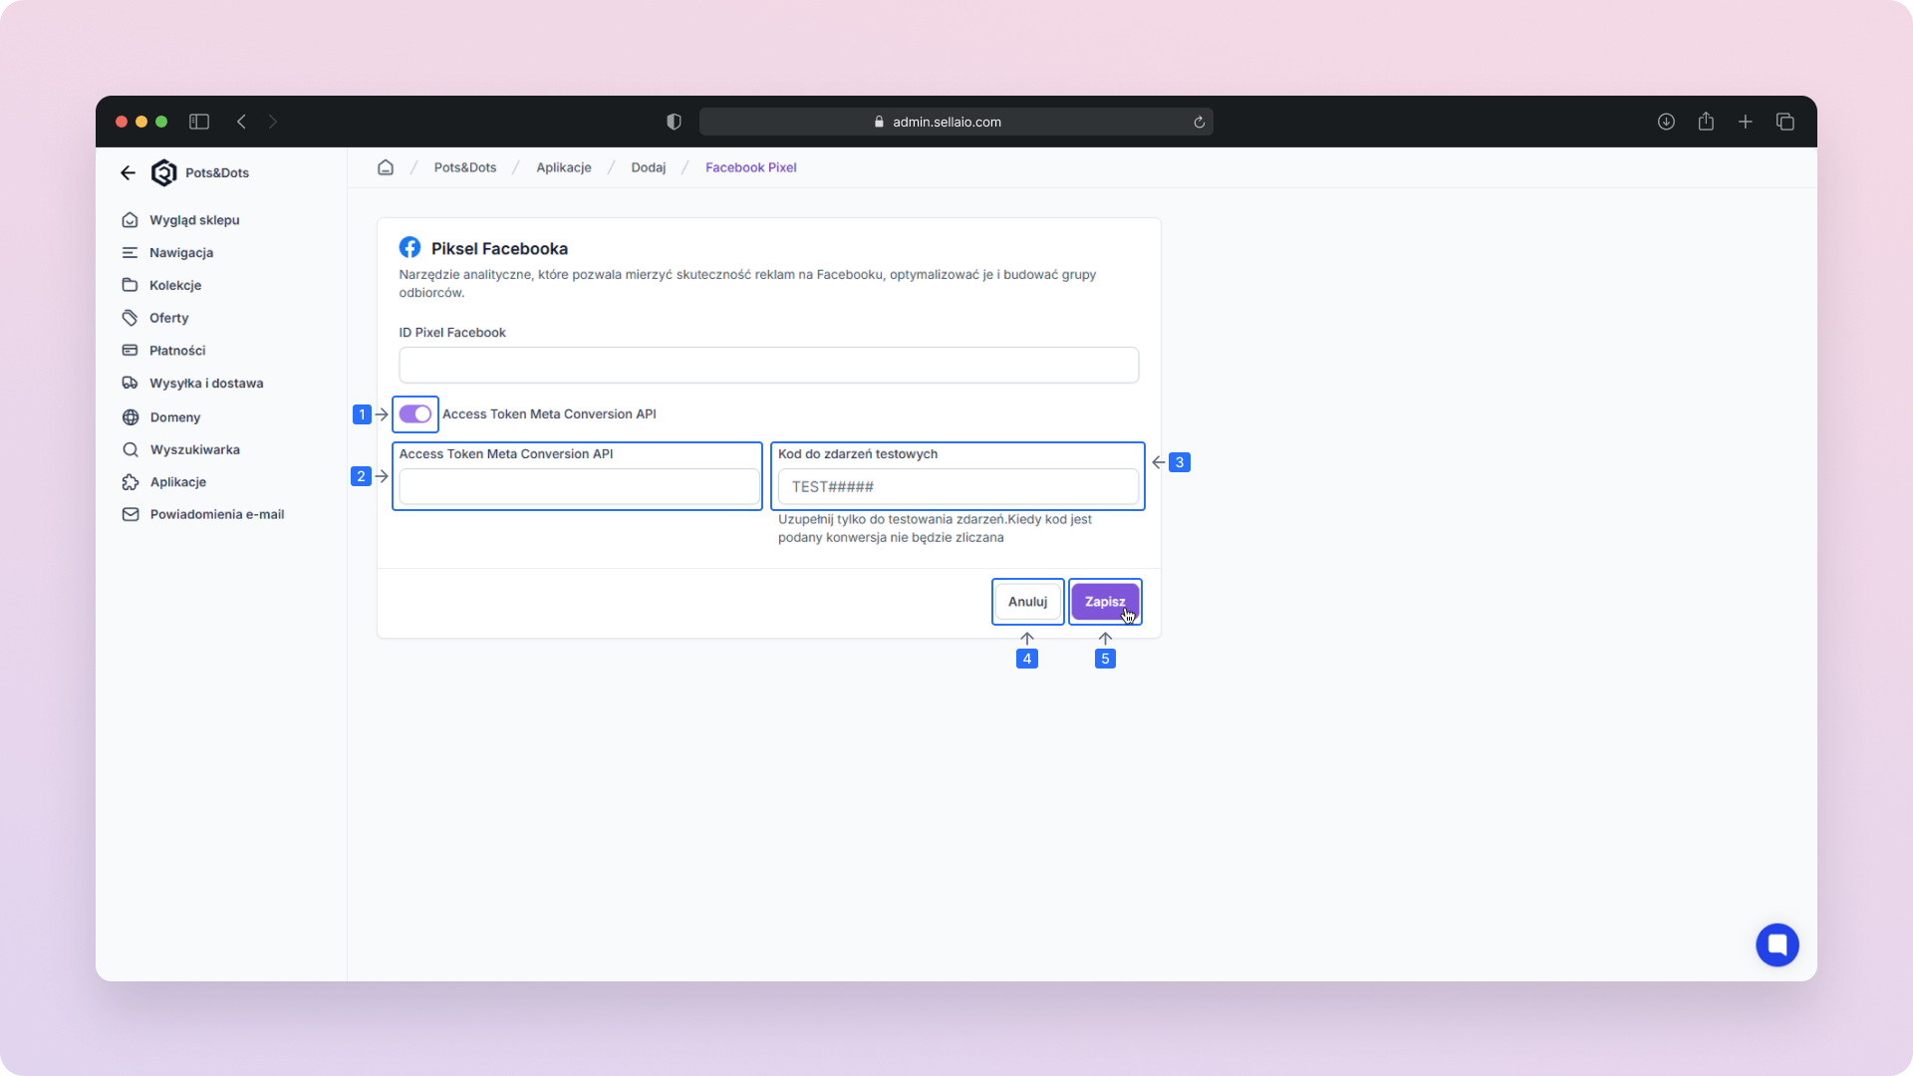Disable Access Token Meta Conversion API toggle
1913x1076 pixels.
tap(415, 413)
